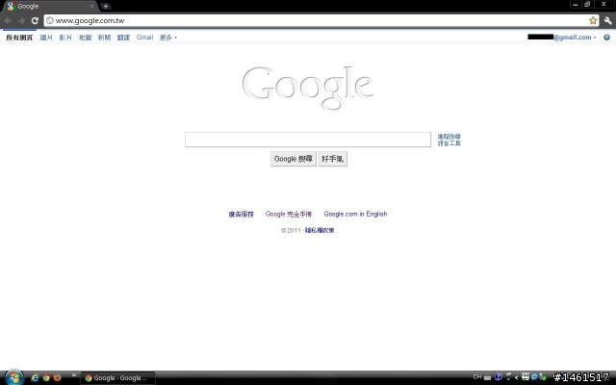Click the CH language indicator in the tray

477,377
